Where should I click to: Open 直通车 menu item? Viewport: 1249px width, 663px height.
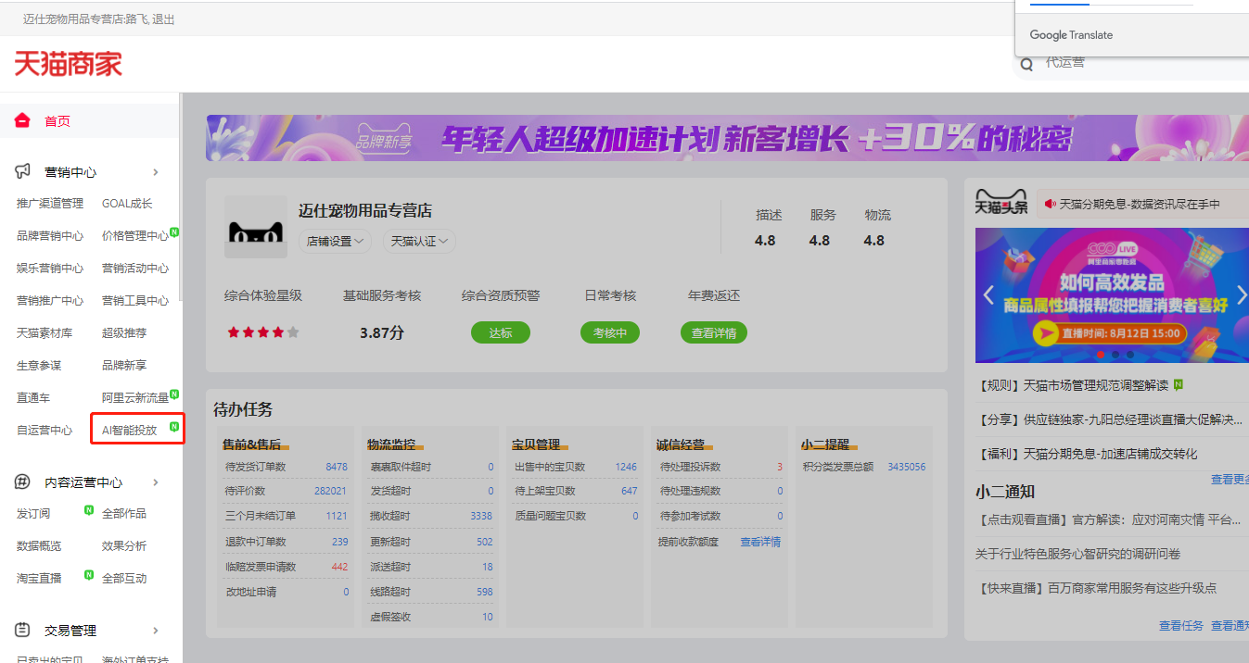click(33, 398)
